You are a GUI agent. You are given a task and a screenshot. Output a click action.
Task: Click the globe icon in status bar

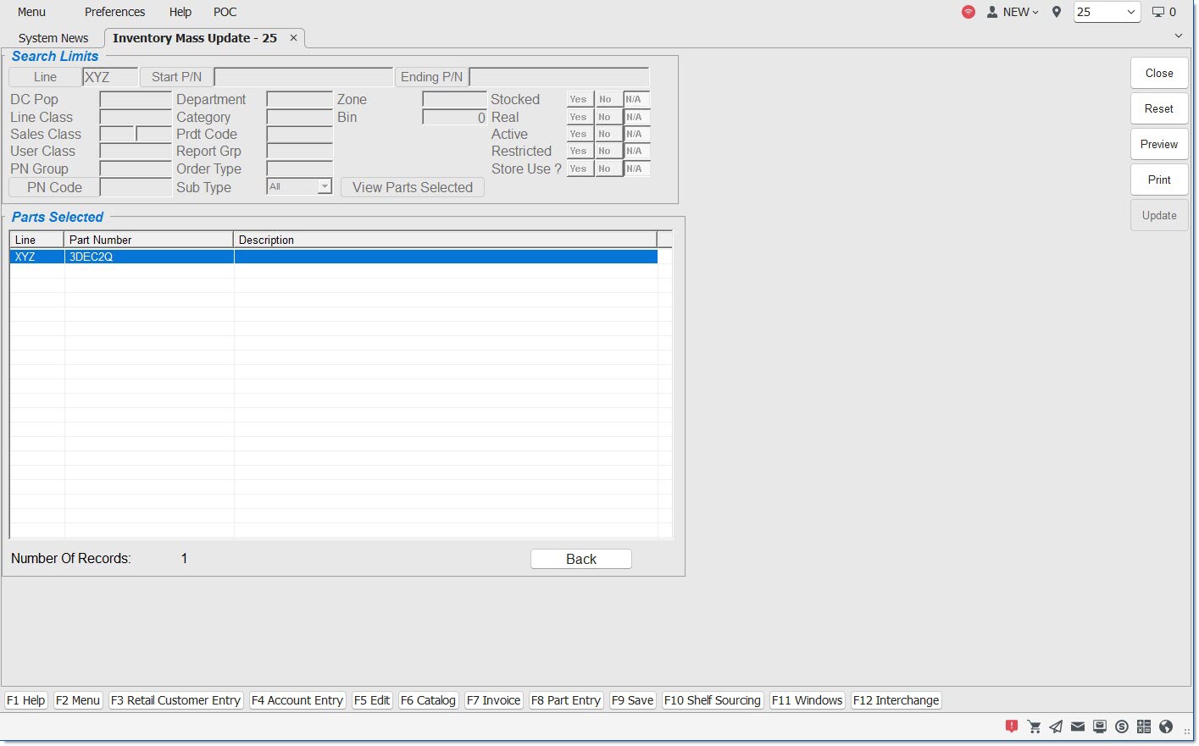pyautogui.click(x=1166, y=727)
